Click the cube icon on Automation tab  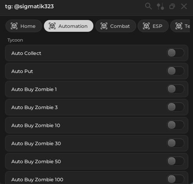[52, 26]
